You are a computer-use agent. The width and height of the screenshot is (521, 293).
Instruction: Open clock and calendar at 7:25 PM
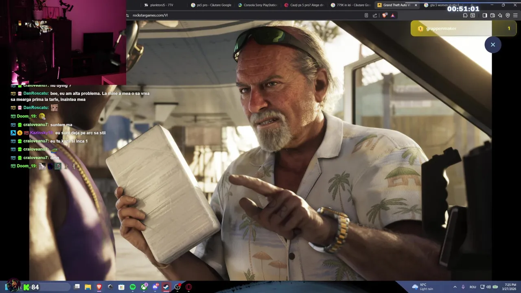click(510, 287)
